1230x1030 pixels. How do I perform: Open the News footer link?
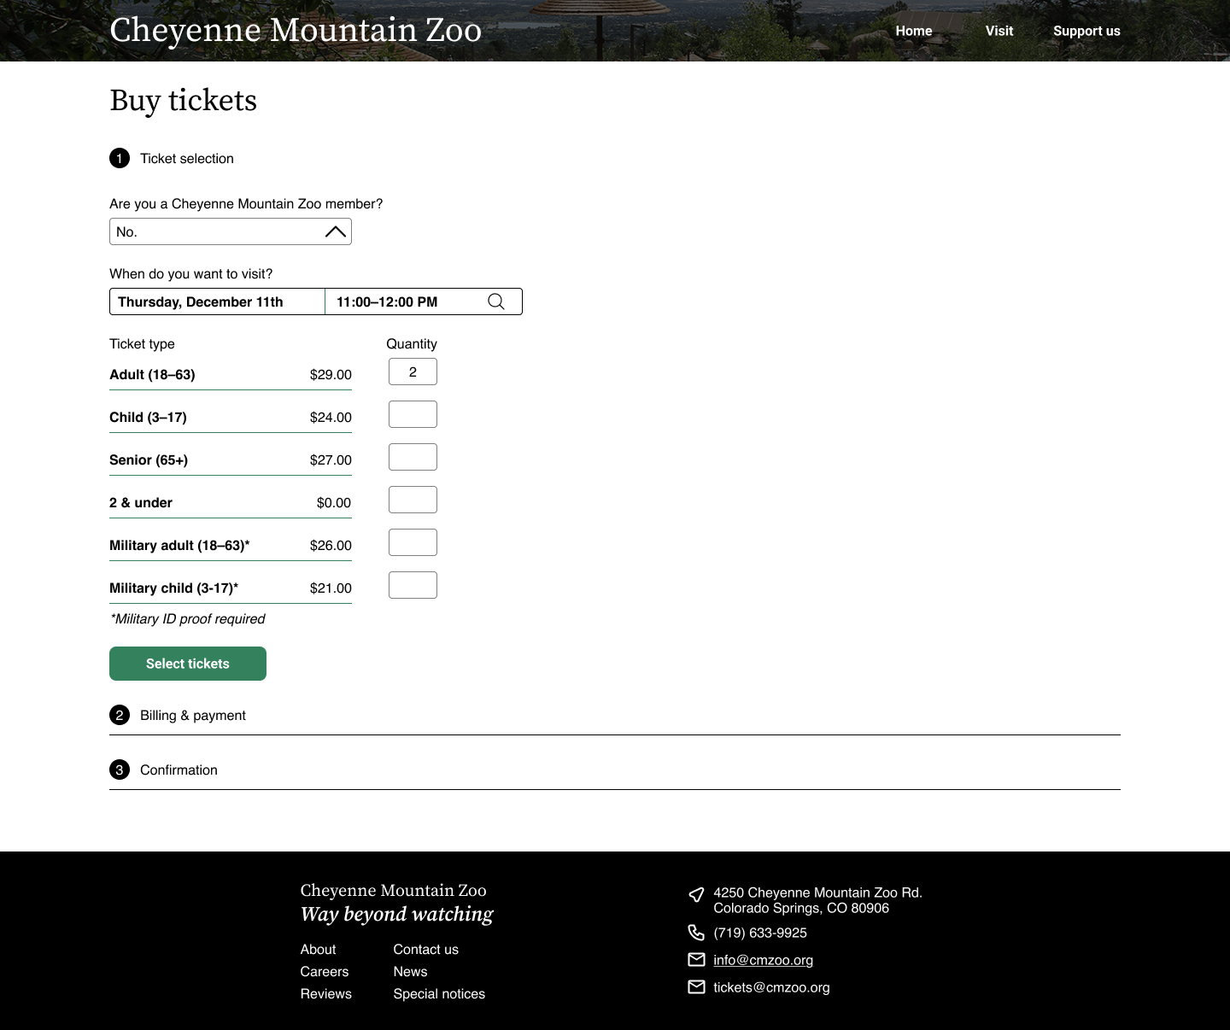click(x=410, y=972)
